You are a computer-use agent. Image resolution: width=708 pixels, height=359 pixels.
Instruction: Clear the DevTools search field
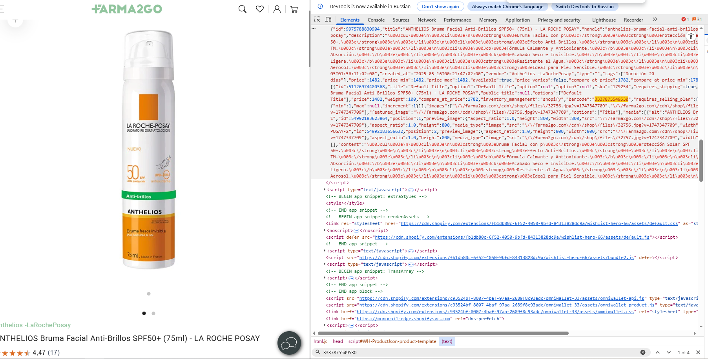click(x=643, y=352)
